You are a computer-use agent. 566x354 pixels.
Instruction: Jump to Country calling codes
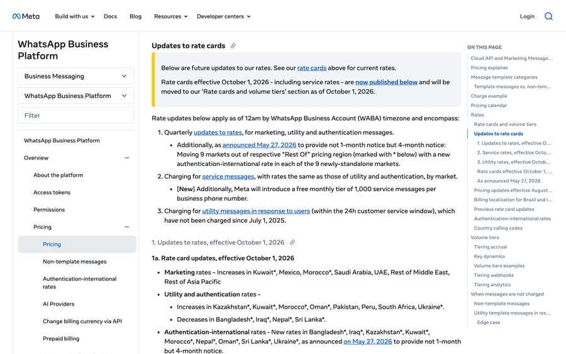498,228
